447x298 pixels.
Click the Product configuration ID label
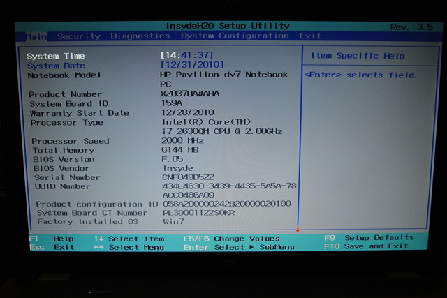(97, 204)
